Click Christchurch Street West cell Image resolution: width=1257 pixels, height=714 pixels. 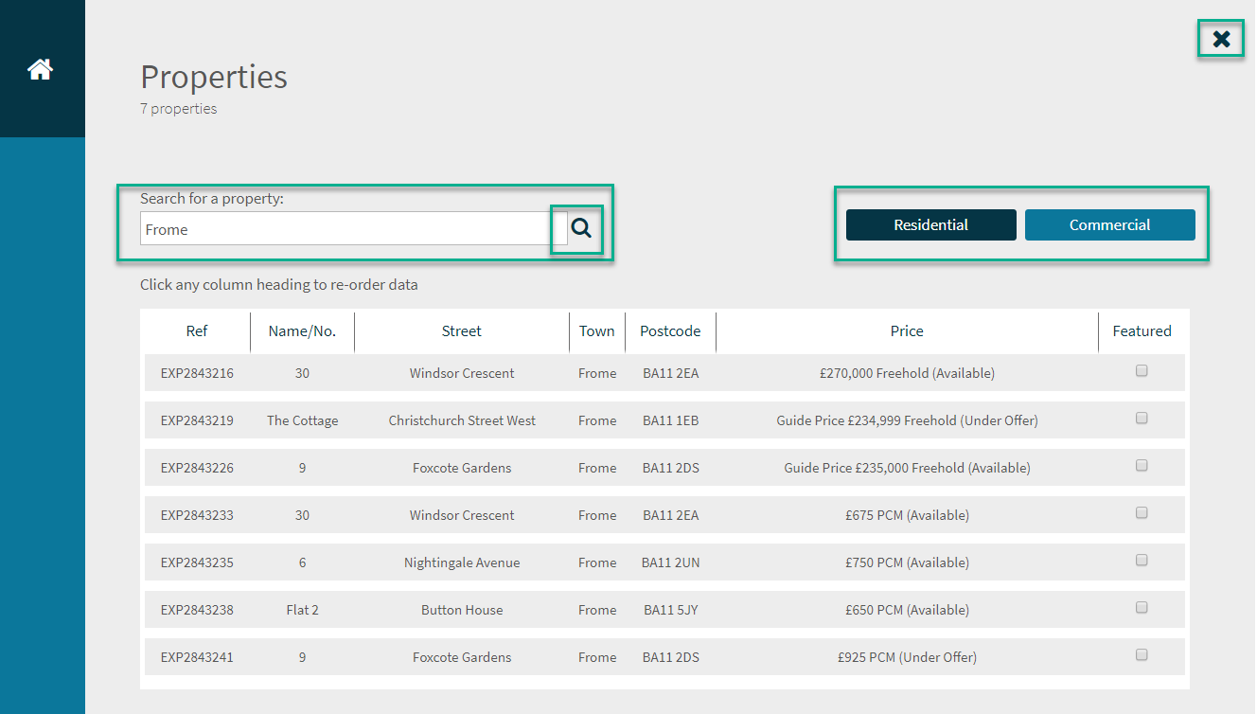pos(462,420)
